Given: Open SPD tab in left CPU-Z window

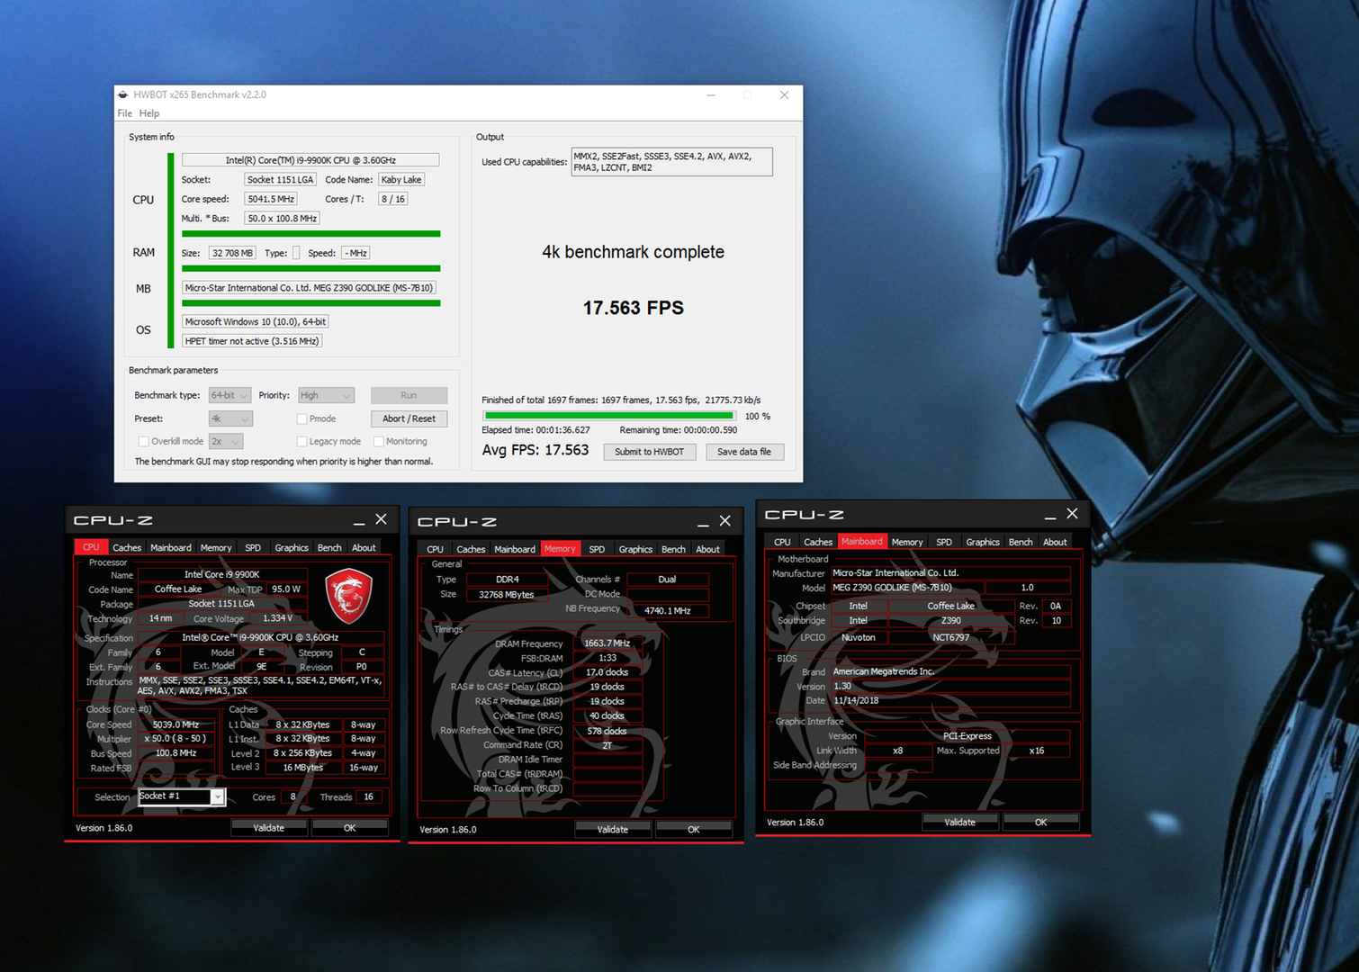Looking at the screenshot, I should click(x=253, y=548).
